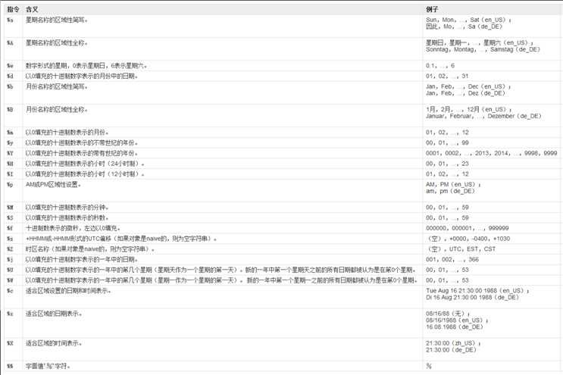The width and height of the screenshot is (563, 375).
Task: Click the example '01, 02, ..., 31'
Action: click(x=447, y=76)
